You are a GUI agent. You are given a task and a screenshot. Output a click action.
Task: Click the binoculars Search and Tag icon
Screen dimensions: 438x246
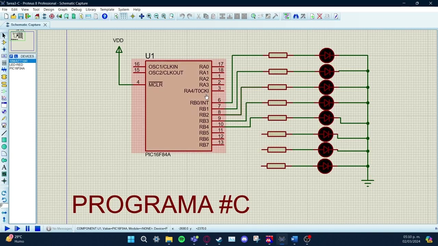296,16
